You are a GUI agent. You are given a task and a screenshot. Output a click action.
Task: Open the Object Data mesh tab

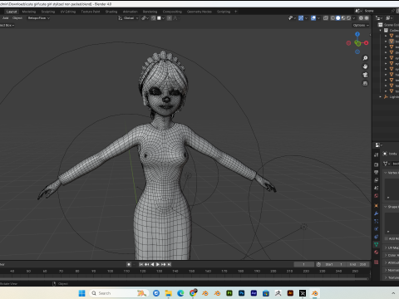[376, 244]
